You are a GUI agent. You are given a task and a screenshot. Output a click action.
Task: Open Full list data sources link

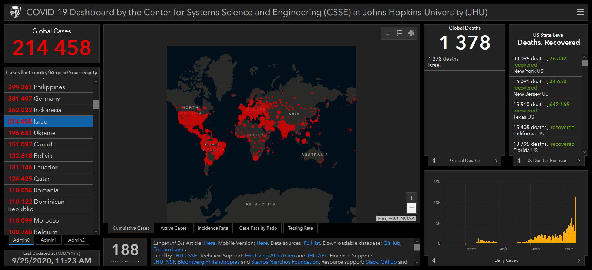[312, 243]
